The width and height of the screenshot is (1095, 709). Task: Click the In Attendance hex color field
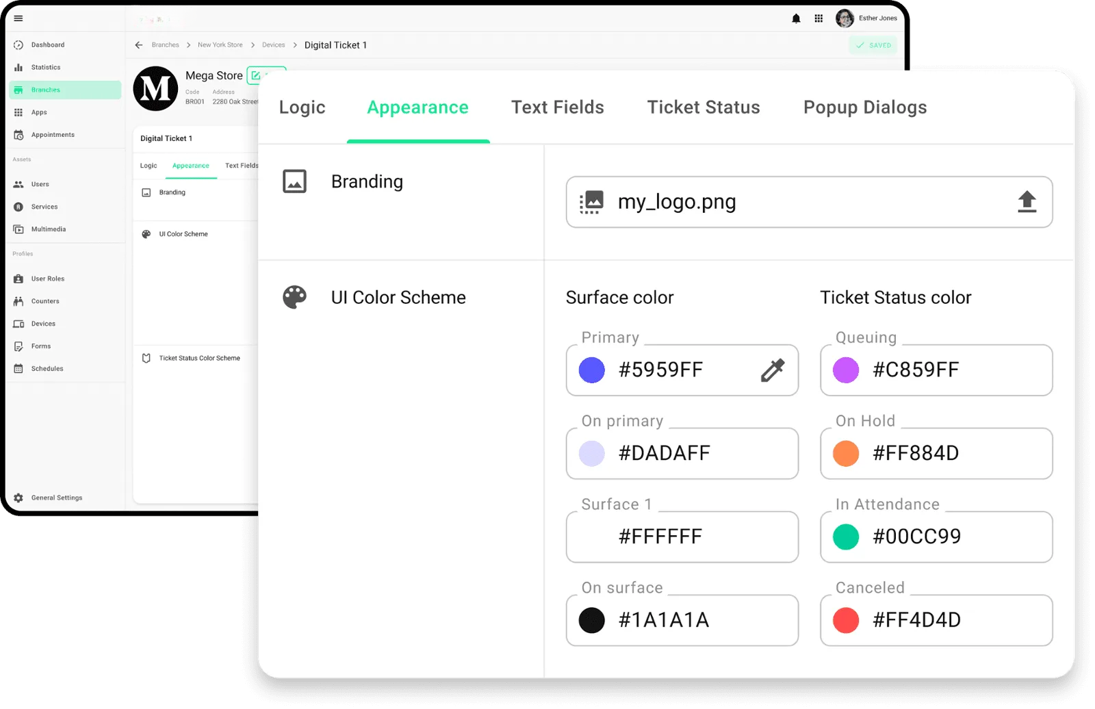coord(936,537)
